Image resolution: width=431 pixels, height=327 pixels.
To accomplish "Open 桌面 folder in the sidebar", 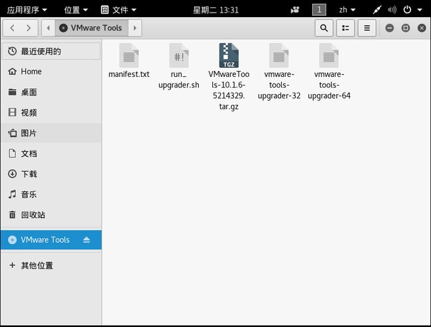I will pyautogui.click(x=51, y=92).
